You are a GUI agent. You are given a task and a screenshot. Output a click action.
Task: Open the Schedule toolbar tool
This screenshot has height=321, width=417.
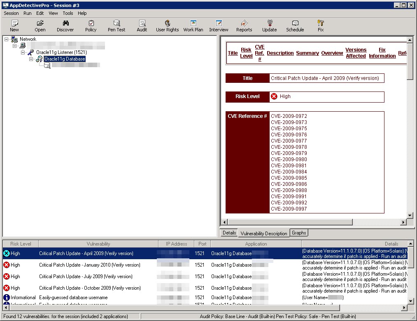point(295,23)
